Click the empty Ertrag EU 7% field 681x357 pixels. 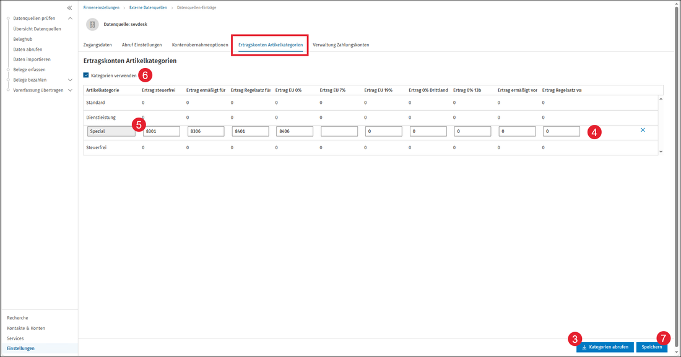[339, 131]
